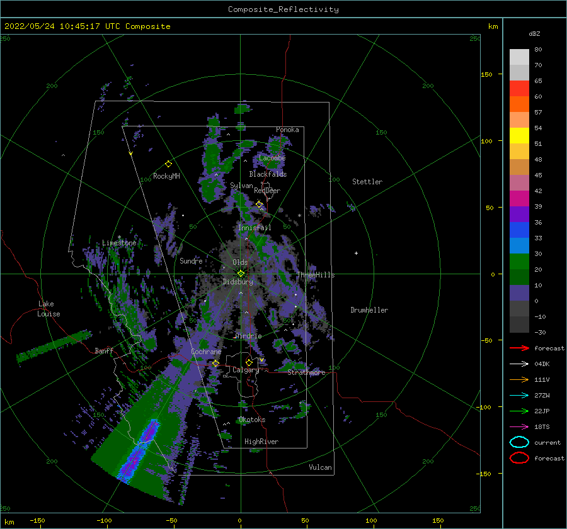Click the Blackfalds label
Image resolution: width=567 pixels, height=529 pixels.
click(268, 174)
